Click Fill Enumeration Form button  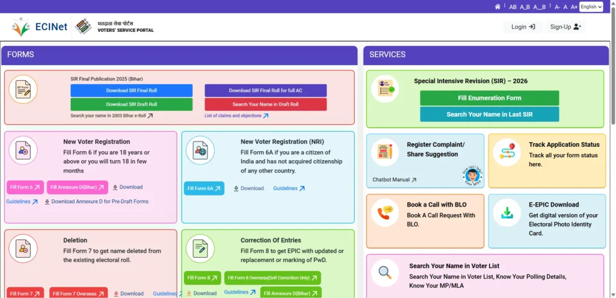(489, 98)
